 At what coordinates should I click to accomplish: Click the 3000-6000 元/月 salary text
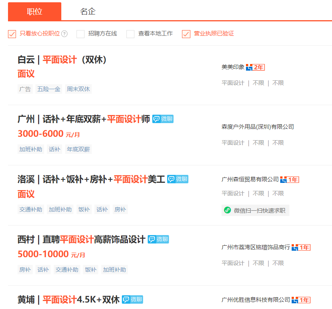click(x=49, y=134)
